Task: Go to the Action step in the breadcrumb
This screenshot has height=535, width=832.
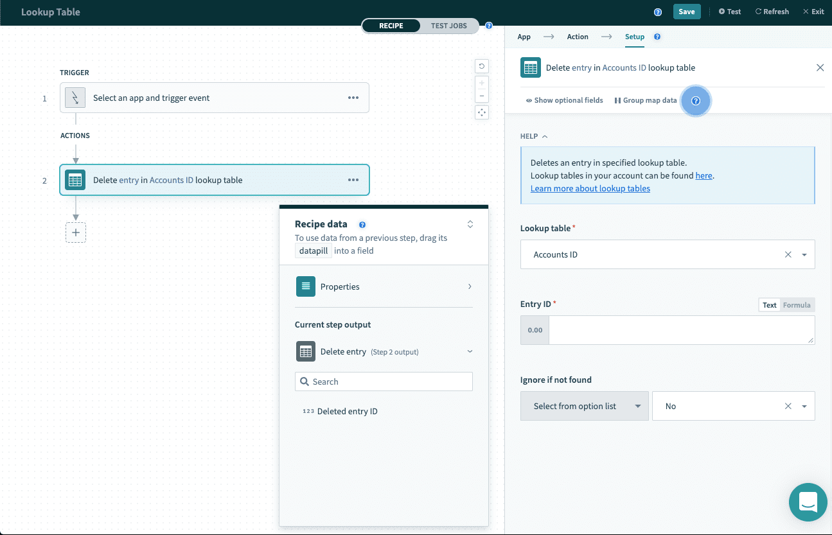Action: click(x=577, y=37)
